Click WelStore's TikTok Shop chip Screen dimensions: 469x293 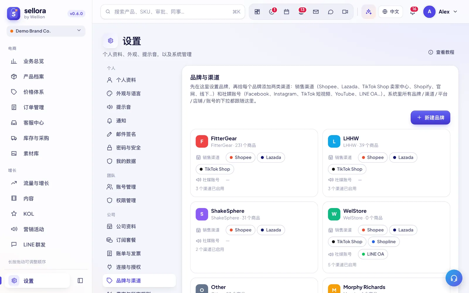pyautogui.click(x=347, y=242)
